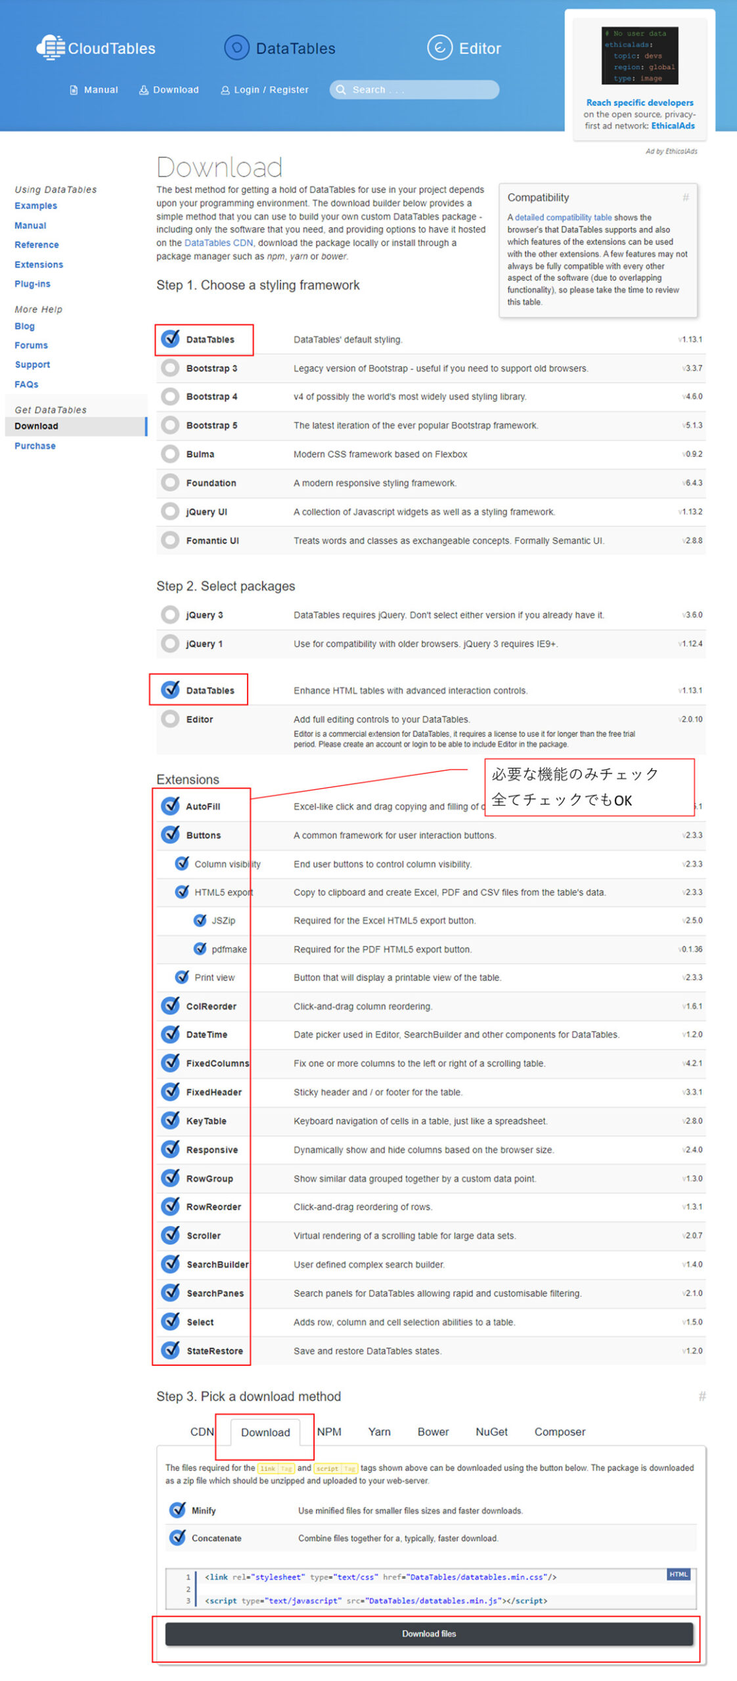737x1681 pixels.
Task: Uncheck the Scroller extension
Action: coord(170,1236)
